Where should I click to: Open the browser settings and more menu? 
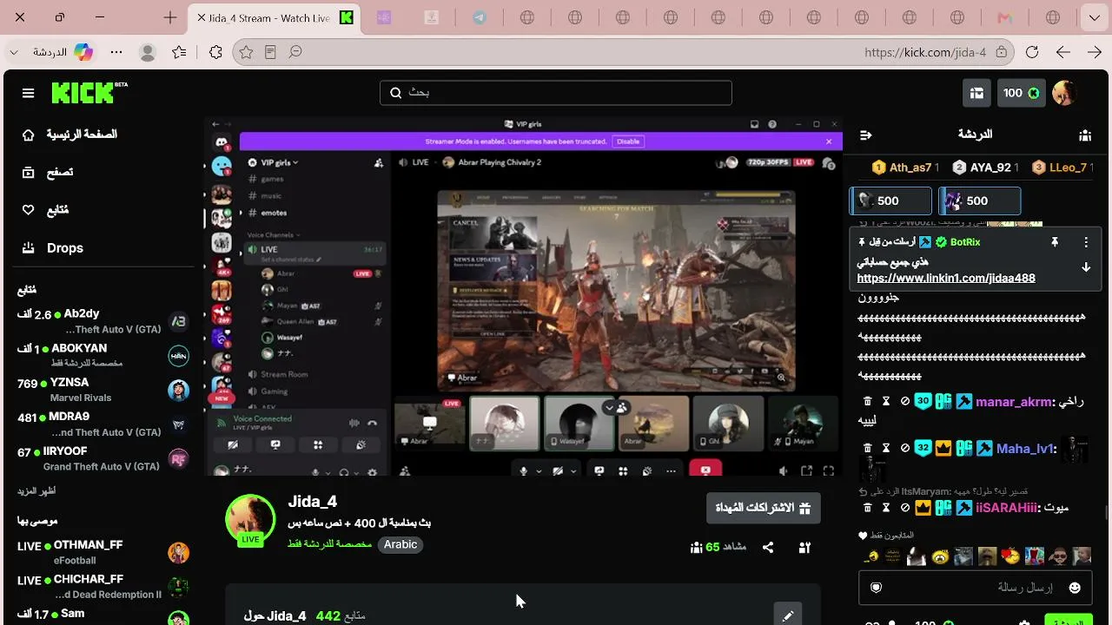pos(116,52)
